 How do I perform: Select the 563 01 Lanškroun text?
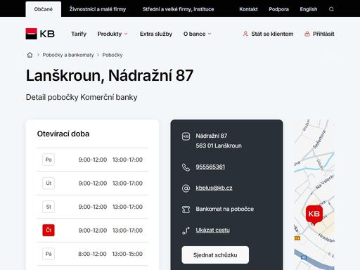coord(219,146)
